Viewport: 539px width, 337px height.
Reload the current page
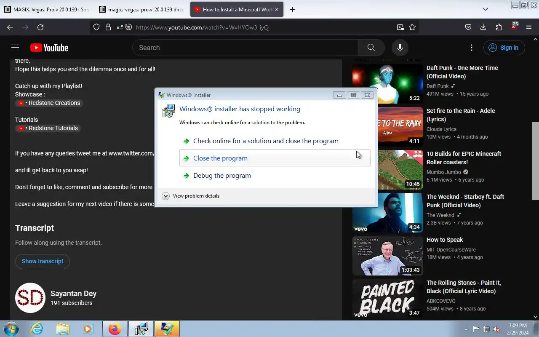[x=40, y=27]
